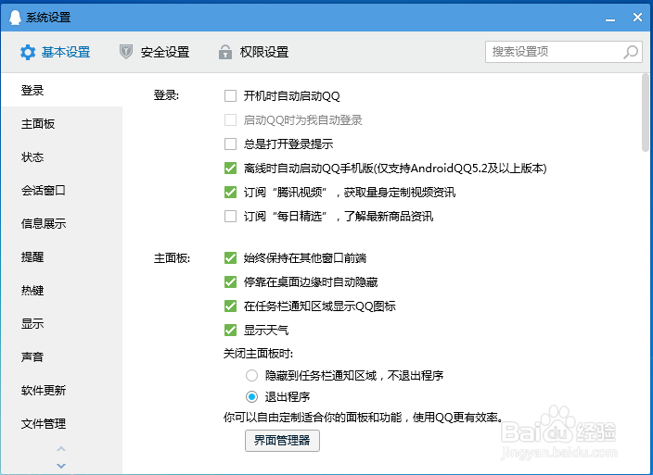The image size is (653, 475).
Task: Uncheck 在任务栏通知区域显示QQ图标
Action: click(x=230, y=306)
